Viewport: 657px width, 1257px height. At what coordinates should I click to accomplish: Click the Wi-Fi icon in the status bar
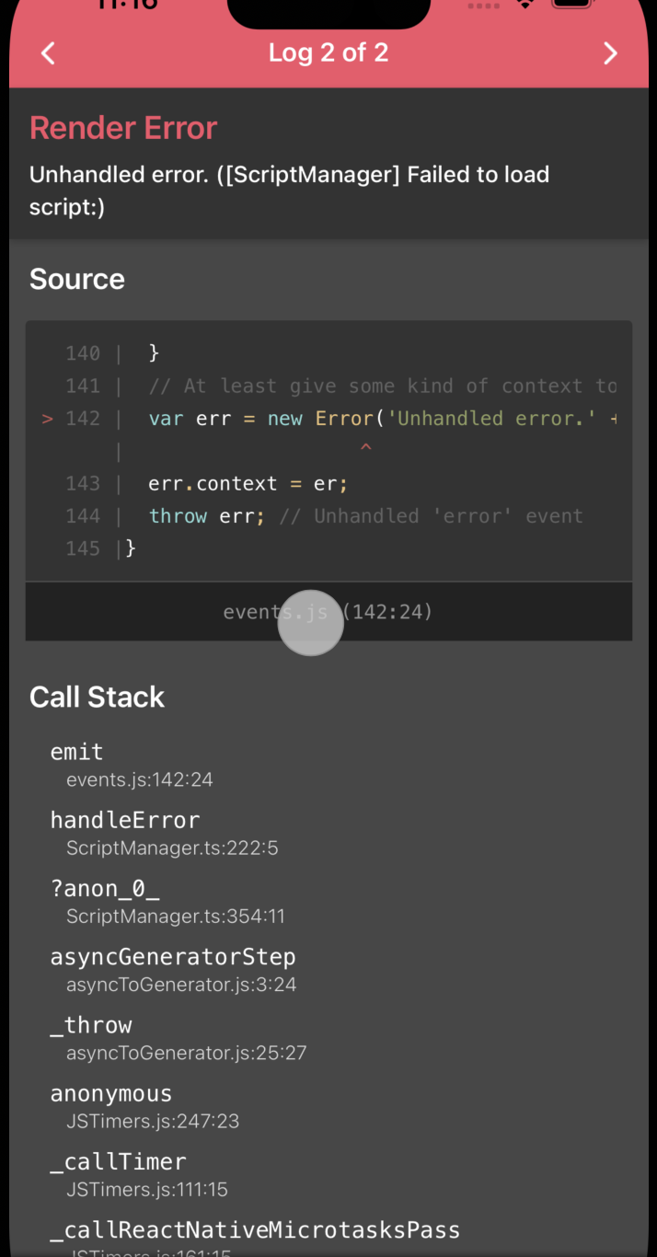pyautogui.click(x=524, y=6)
